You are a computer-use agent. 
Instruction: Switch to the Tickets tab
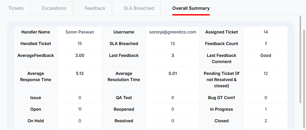point(16,8)
